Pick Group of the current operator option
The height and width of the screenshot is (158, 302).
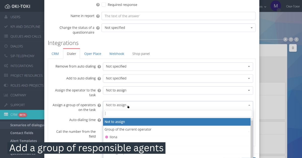pos(177,129)
